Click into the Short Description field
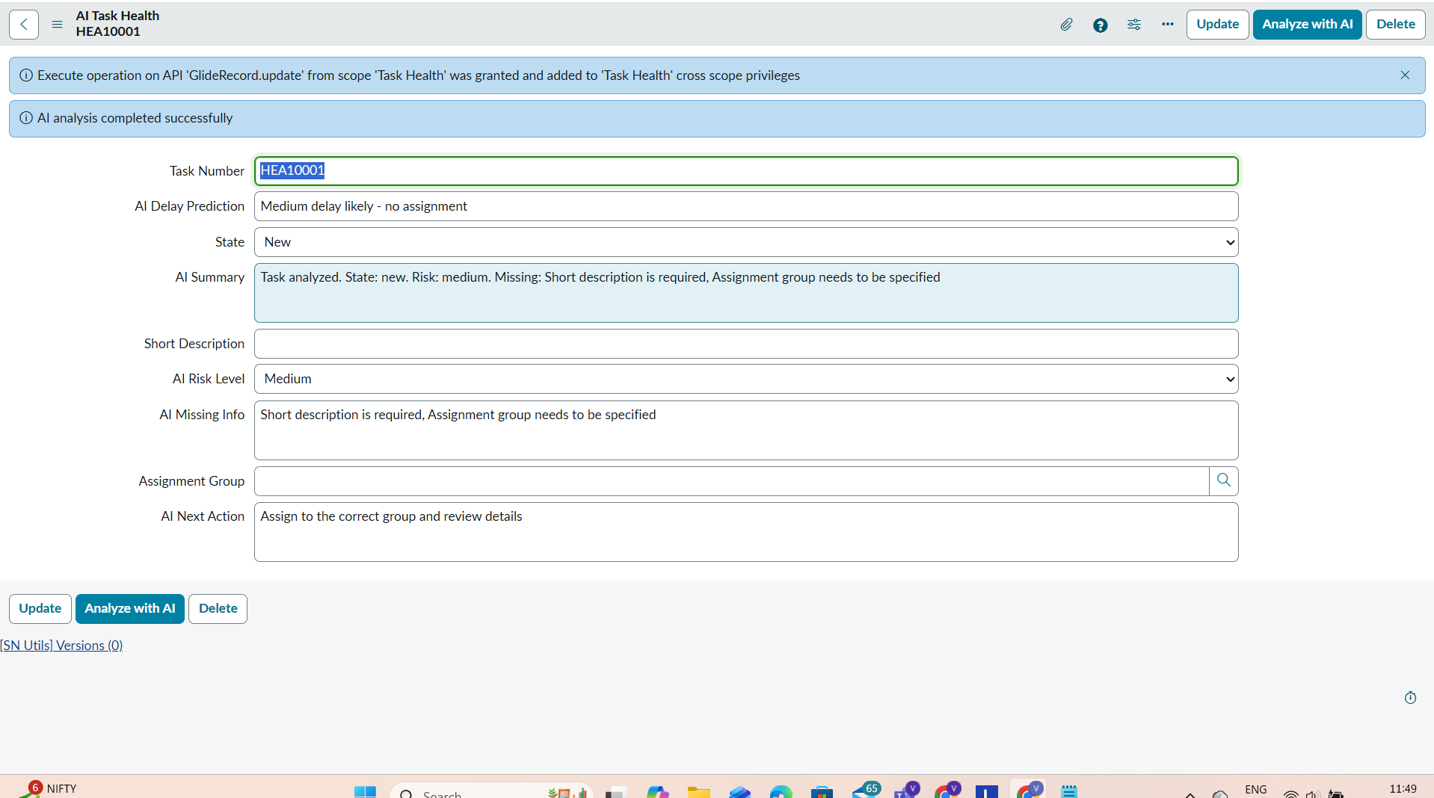The height and width of the screenshot is (798, 1434). click(745, 344)
